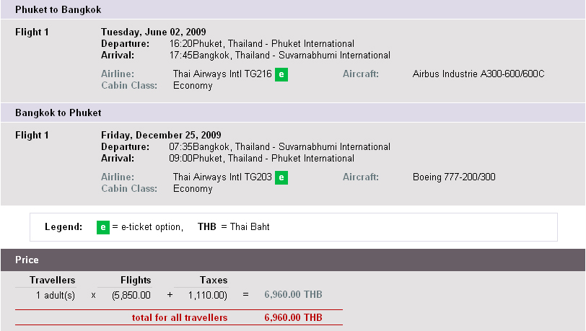
Task: Click the e-ticket icon next to TG203
Action: click(x=281, y=177)
